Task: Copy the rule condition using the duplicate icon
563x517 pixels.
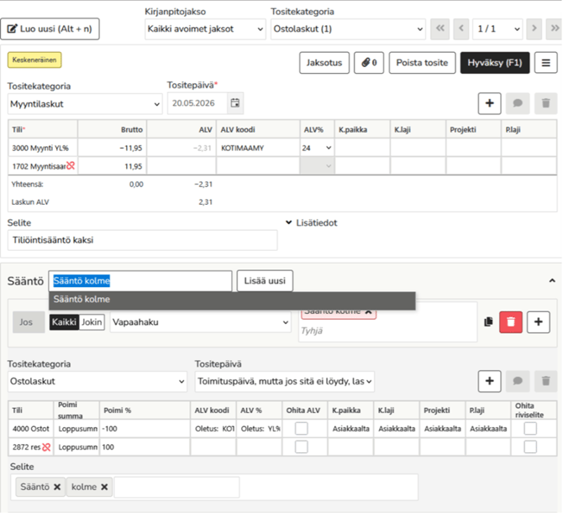Action: click(x=489, y=321)
